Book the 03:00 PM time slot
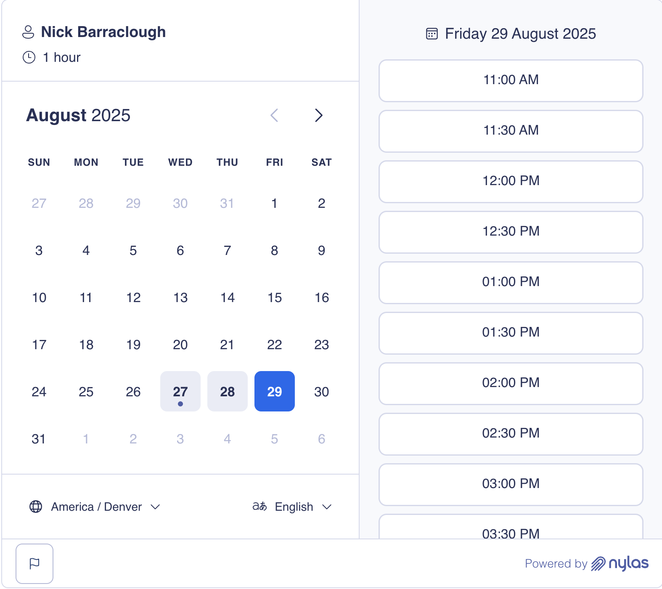 [511, 484]
